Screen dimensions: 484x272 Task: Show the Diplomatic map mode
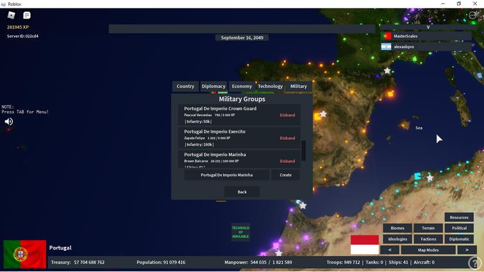tap(459, 239)
